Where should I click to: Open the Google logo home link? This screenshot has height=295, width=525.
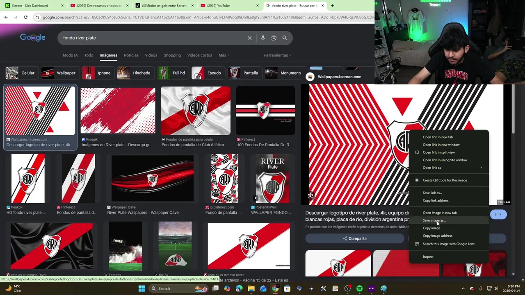(x=33, y=37)
